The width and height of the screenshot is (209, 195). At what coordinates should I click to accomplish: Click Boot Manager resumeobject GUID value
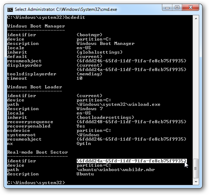pos(131,61)
